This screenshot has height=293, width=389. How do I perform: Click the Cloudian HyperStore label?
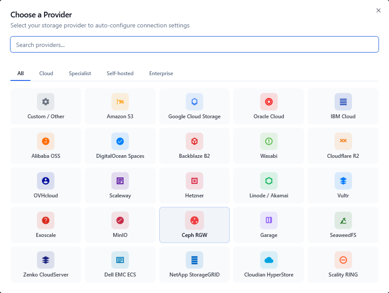point(268,275)
